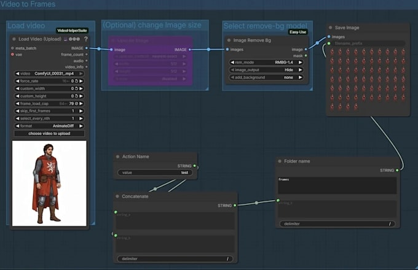The height and width of the screenshot is (270, 418).
Task: Click Image Remove Bg image output port
Action: (306, 50)
